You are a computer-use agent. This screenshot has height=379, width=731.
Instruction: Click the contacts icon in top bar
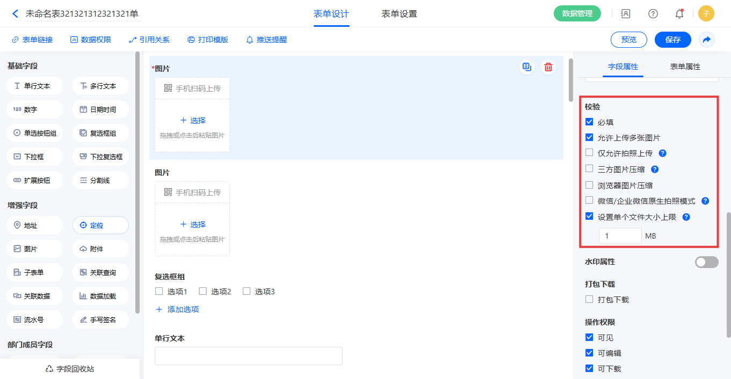626,14
